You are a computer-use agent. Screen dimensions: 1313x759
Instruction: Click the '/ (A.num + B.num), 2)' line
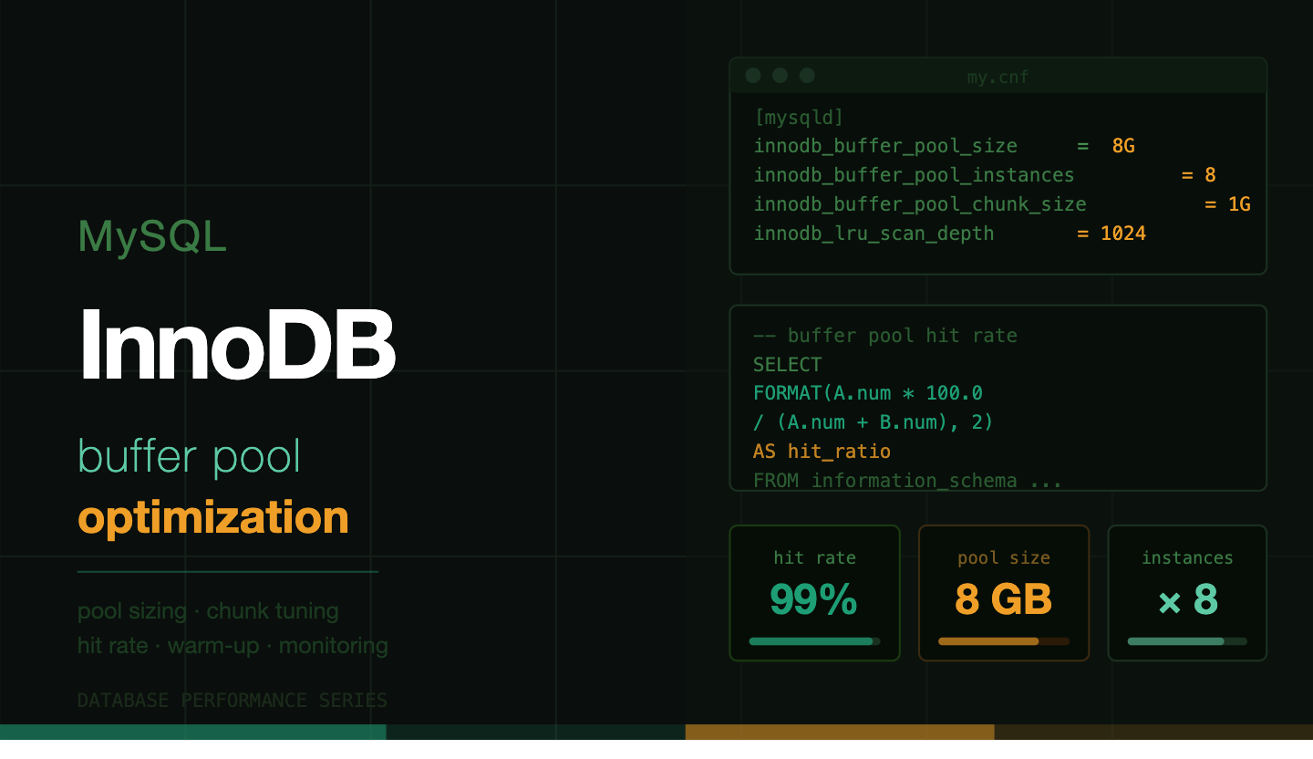[x=874, y=422]
